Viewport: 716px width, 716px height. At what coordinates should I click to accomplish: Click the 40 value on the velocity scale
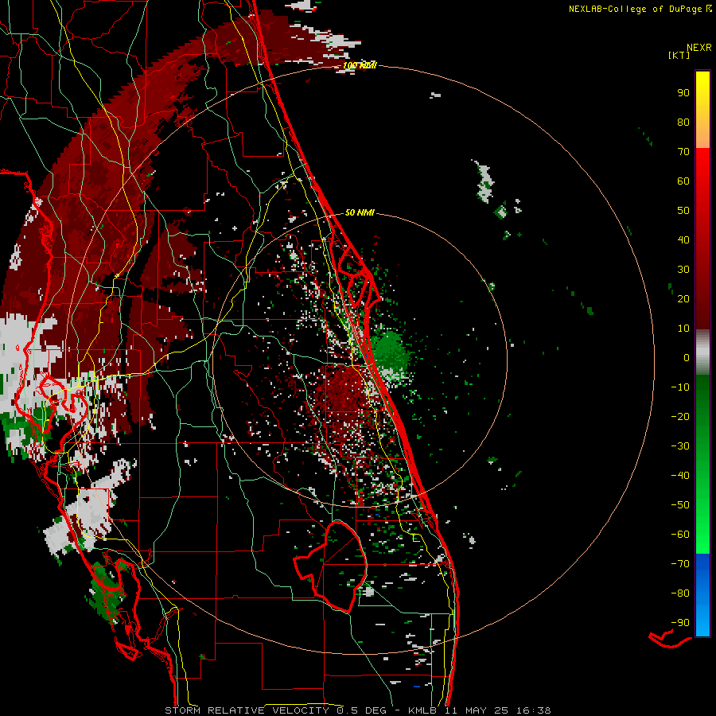click(x=683, y=239)
